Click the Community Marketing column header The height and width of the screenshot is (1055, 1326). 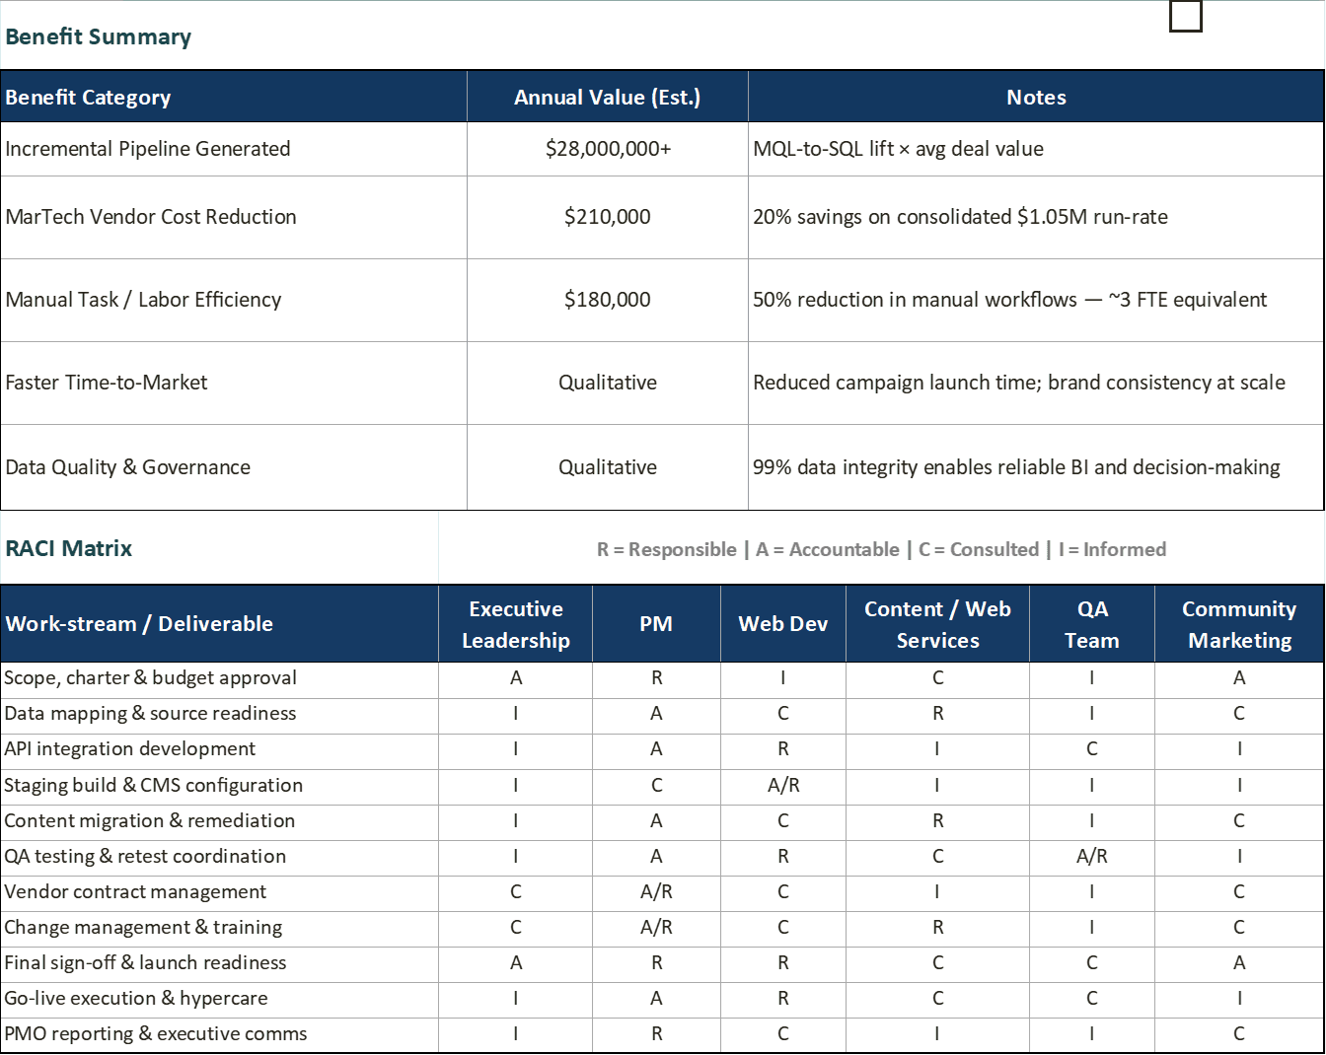pyautogui.click(x=1239, y=623)
